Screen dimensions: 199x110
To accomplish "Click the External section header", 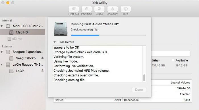I will pyautogui.click(x=7, y=46).
